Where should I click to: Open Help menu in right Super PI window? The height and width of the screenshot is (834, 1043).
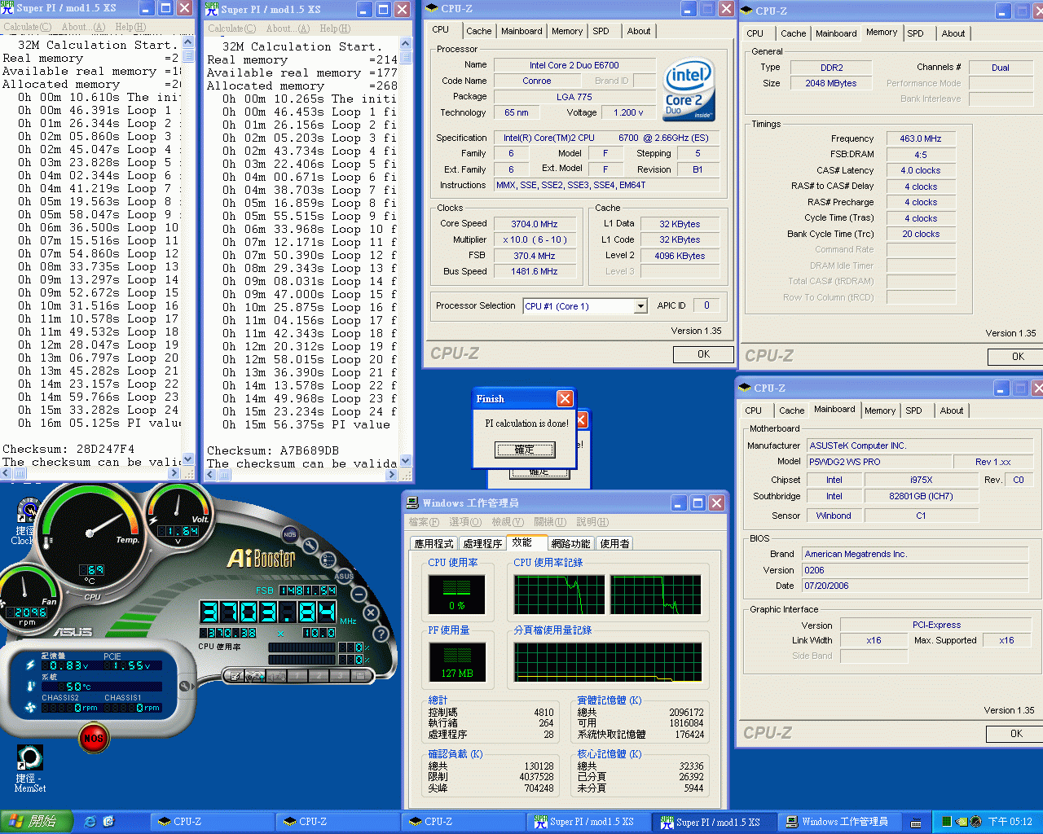[x=335, y=29]
